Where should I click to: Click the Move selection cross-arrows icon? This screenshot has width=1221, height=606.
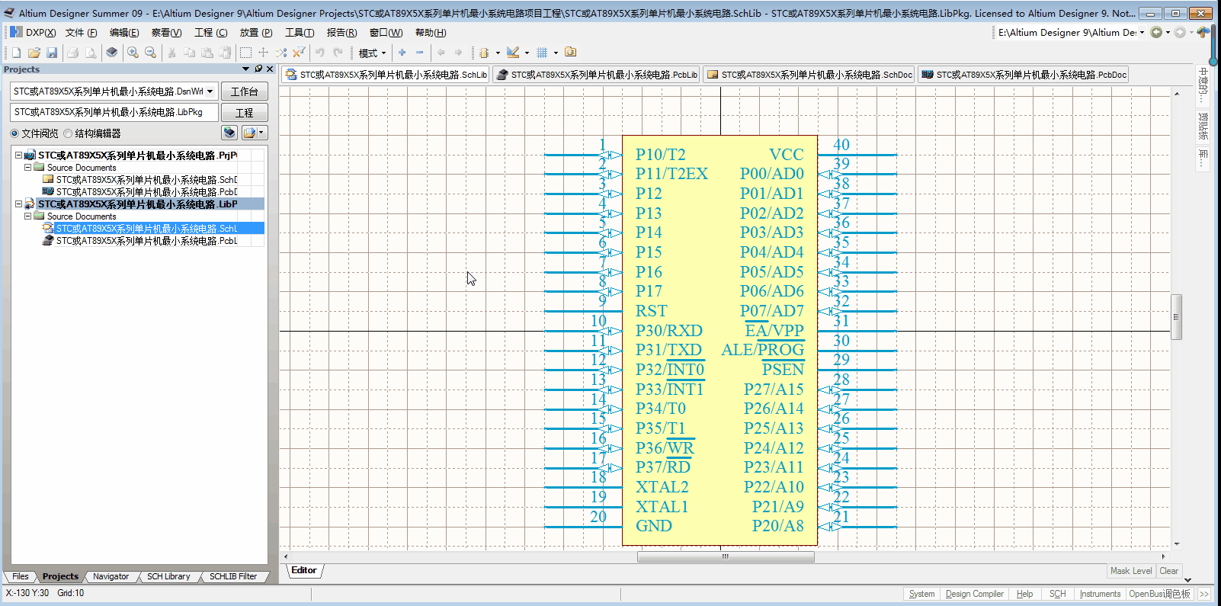[263, 53]
